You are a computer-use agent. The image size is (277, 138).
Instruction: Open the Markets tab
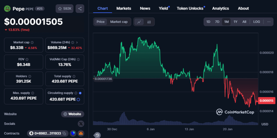point(124,8)
